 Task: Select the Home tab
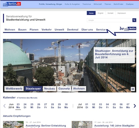(x=91, y=13)
